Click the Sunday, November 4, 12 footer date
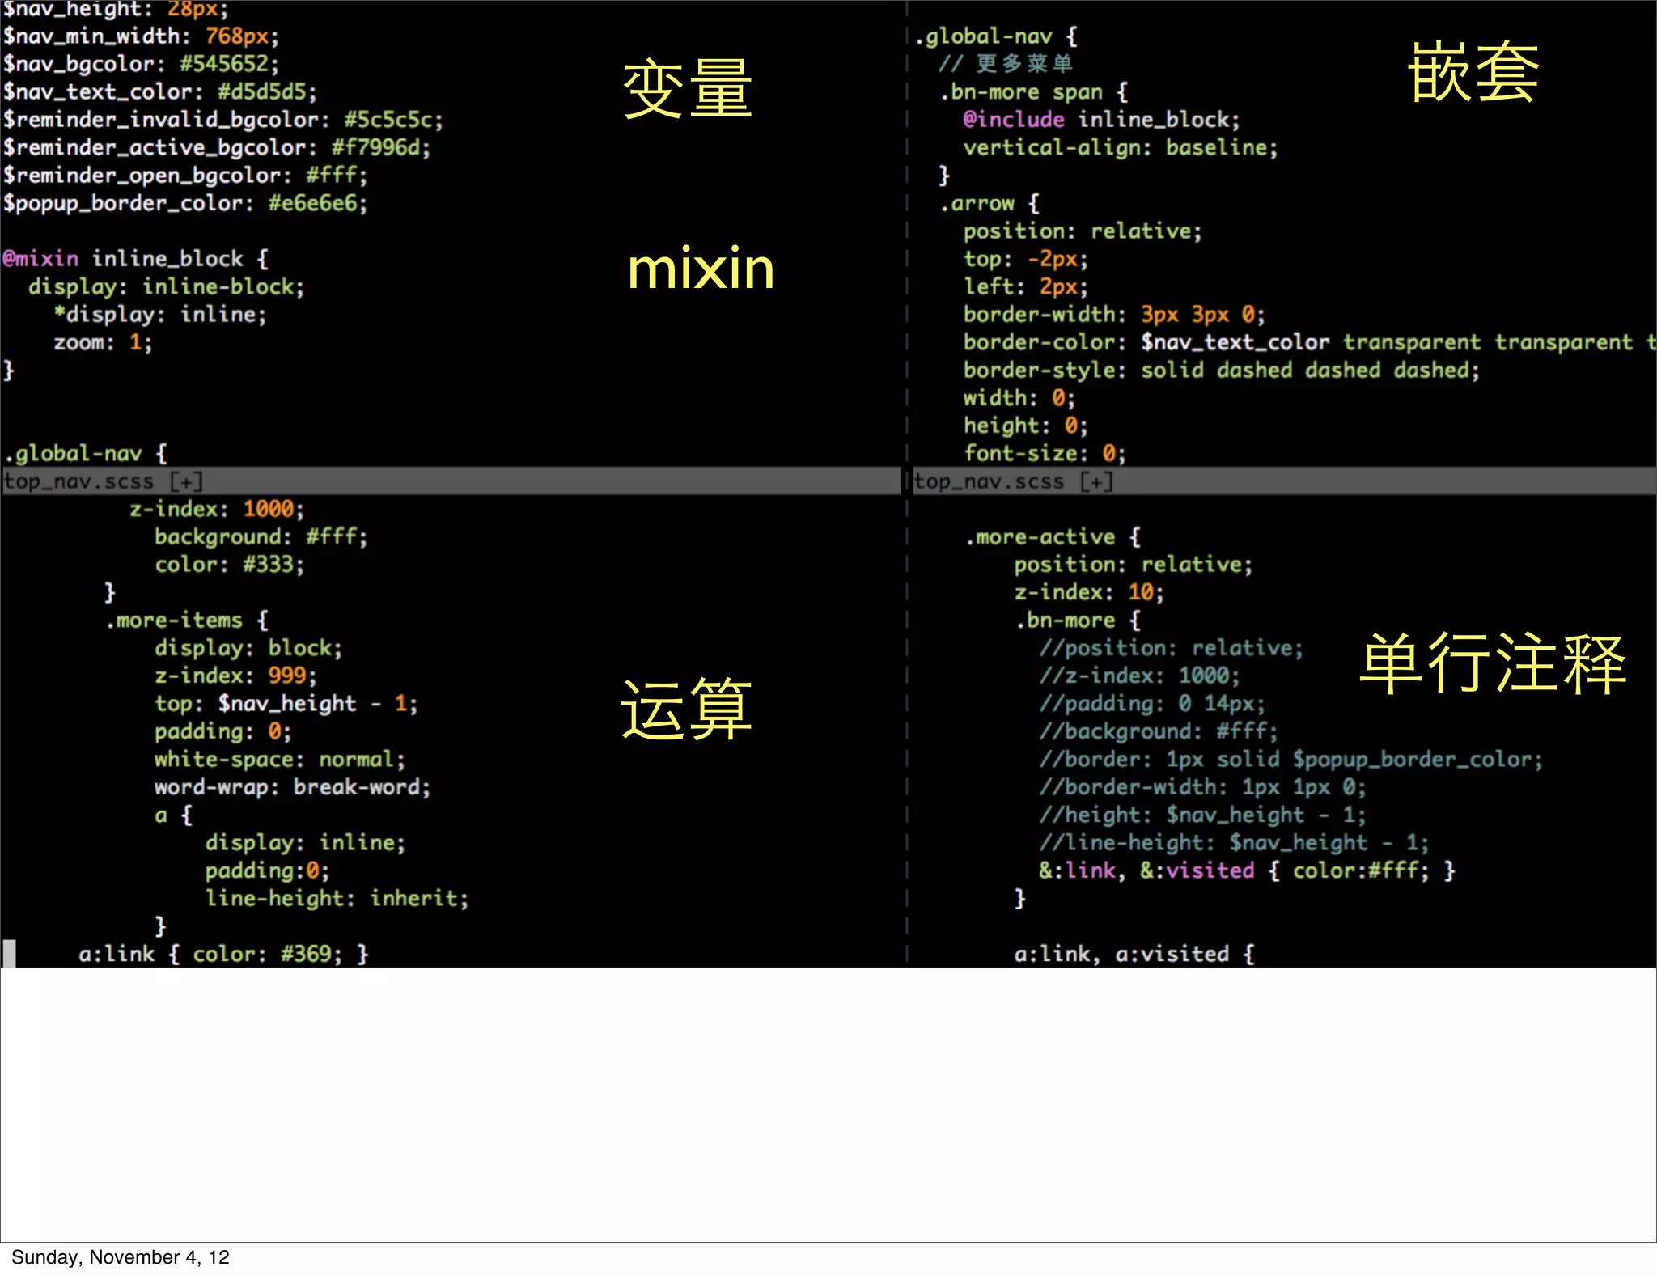 pos(121,1257)
